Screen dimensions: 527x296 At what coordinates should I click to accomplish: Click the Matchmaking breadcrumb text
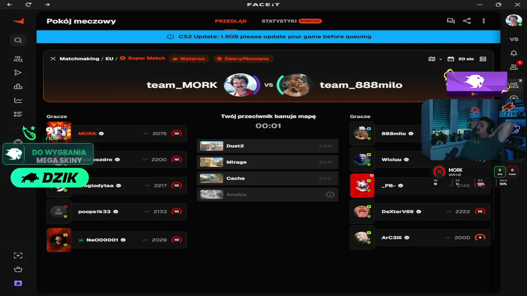point(79,59)
